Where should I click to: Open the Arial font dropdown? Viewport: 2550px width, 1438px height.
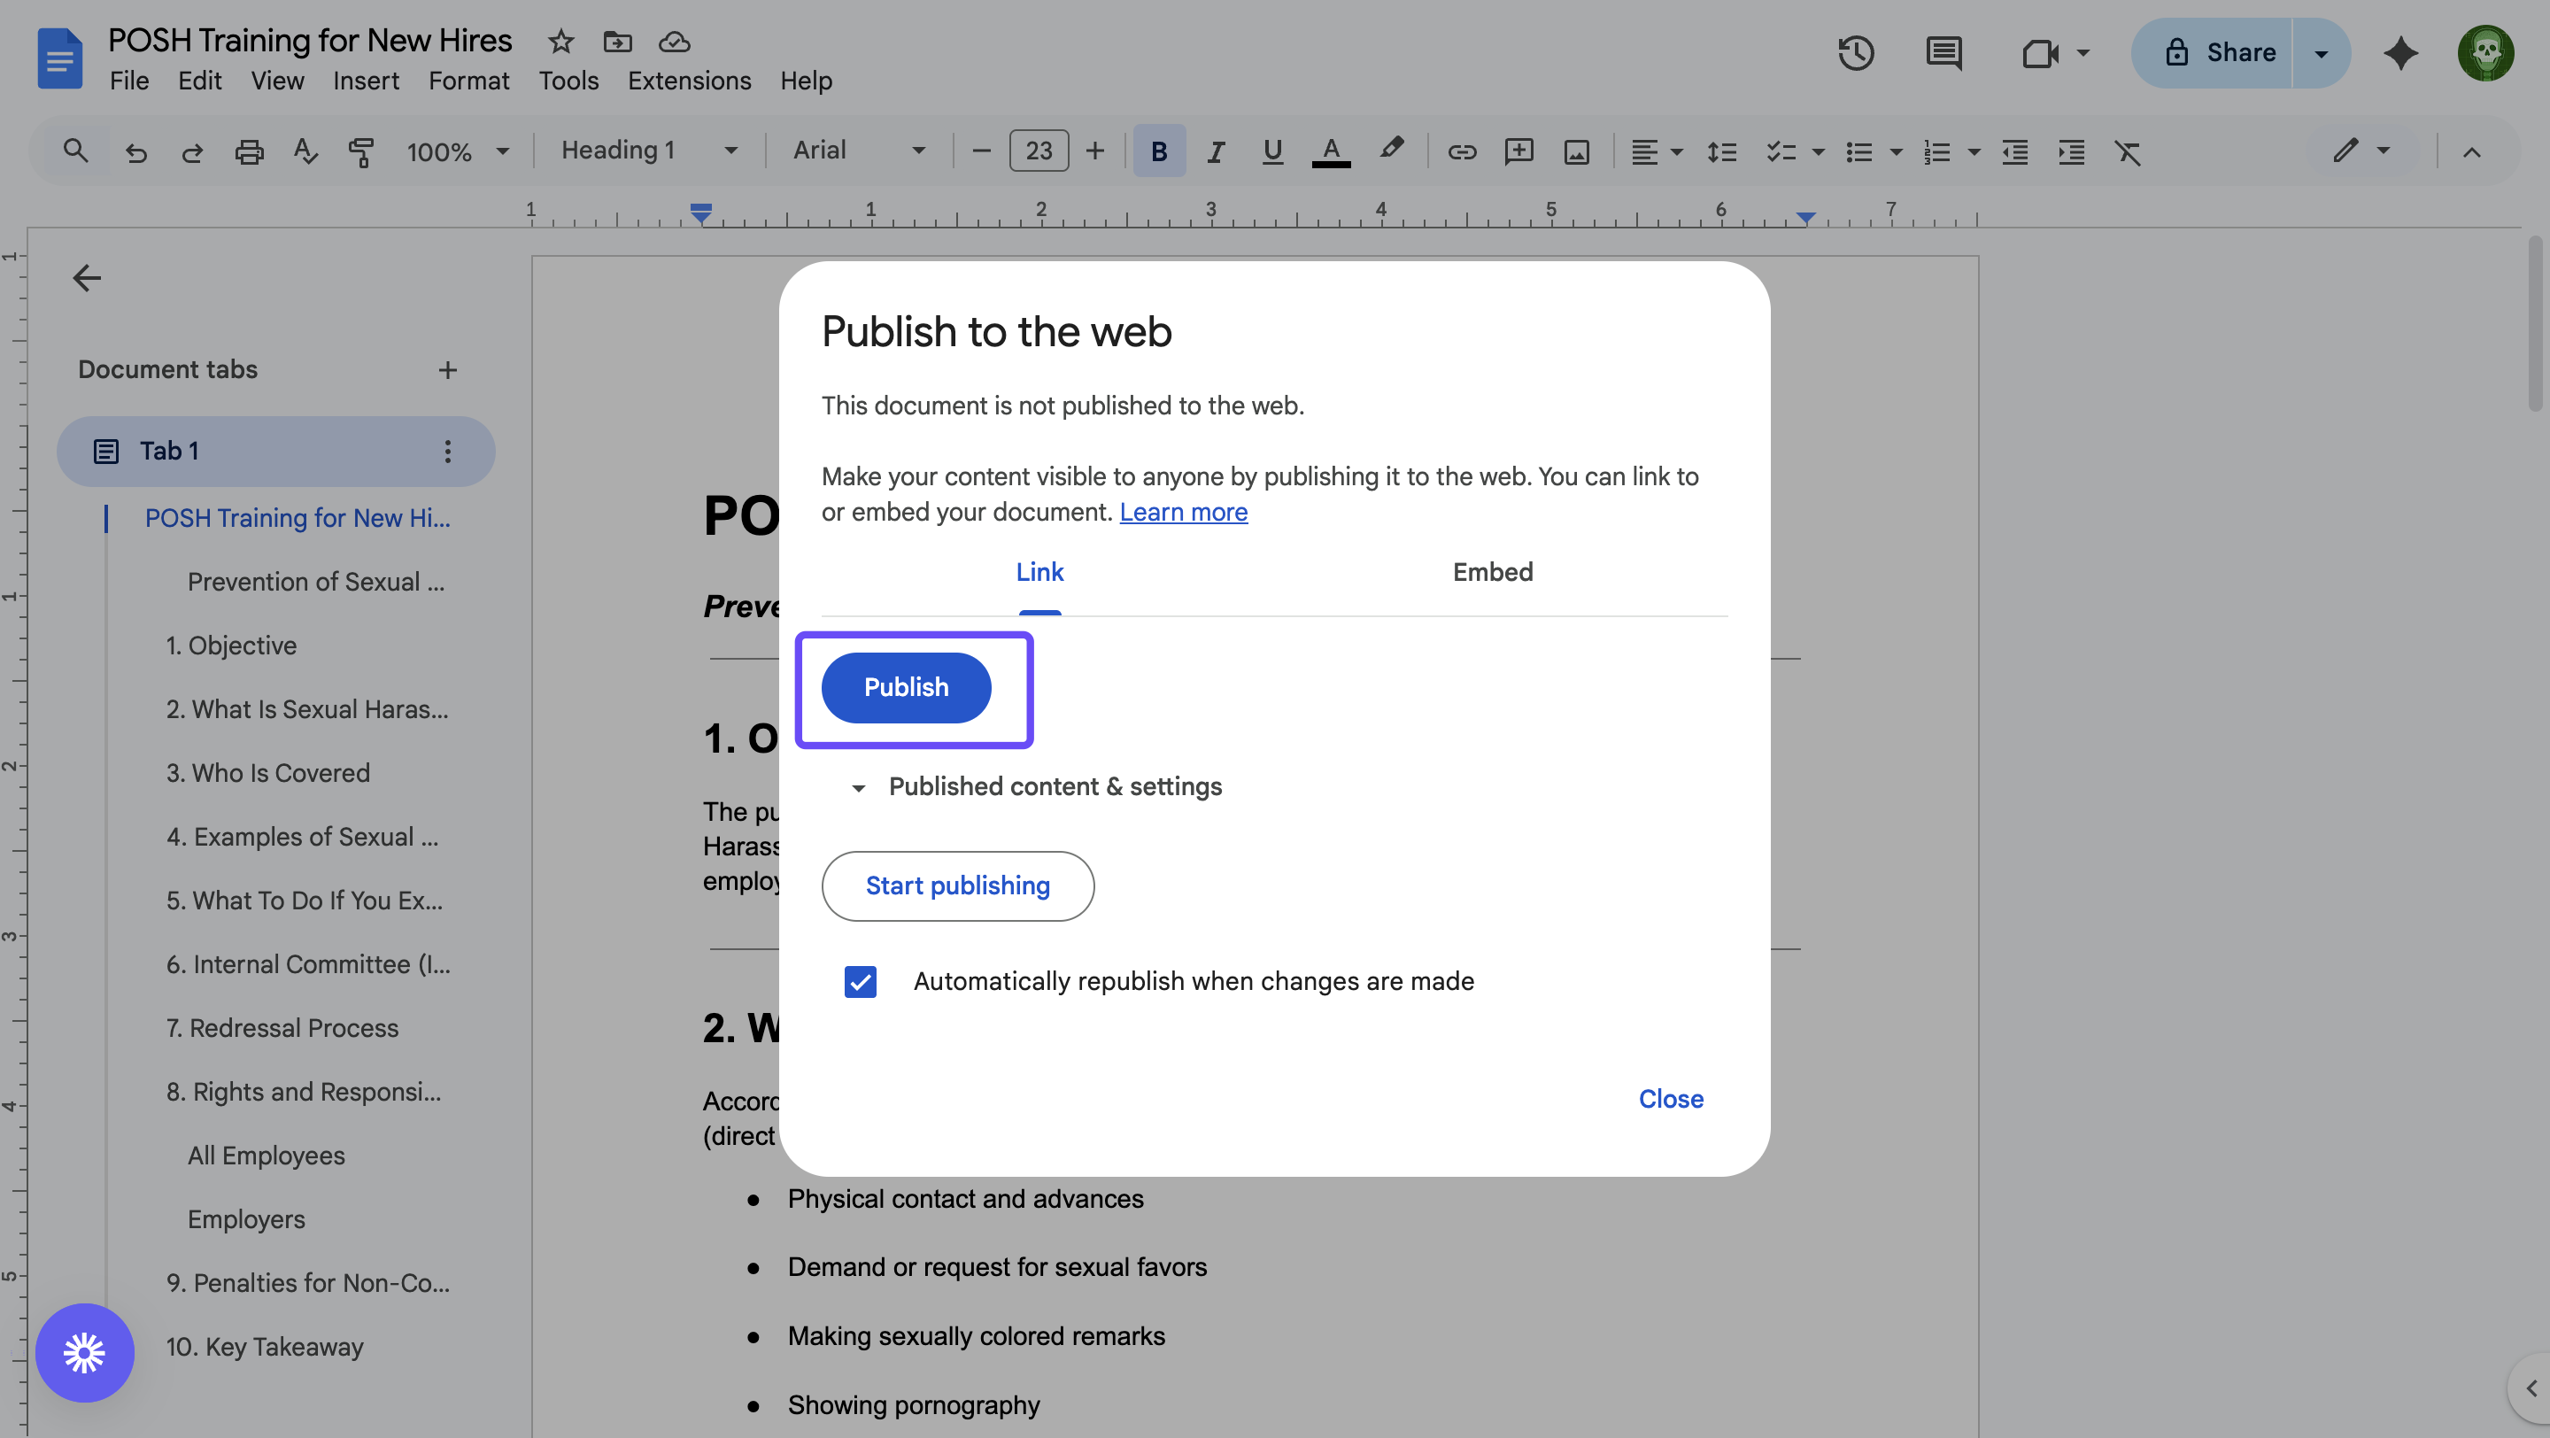[x=858, y=151]
